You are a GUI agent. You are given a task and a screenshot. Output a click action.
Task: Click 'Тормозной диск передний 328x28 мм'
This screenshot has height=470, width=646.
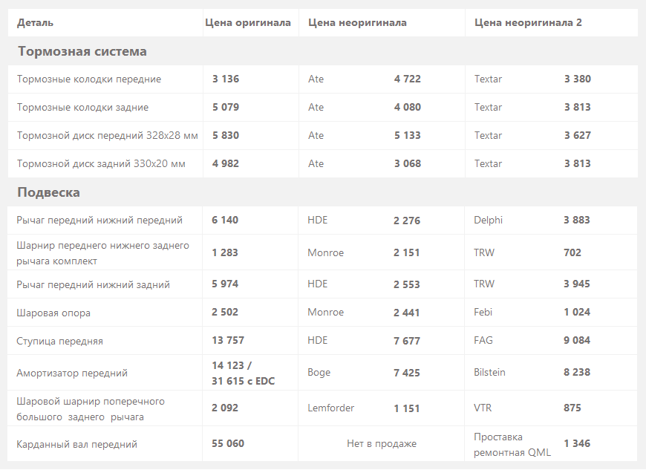pyautogui.click(x=108, y=136)
